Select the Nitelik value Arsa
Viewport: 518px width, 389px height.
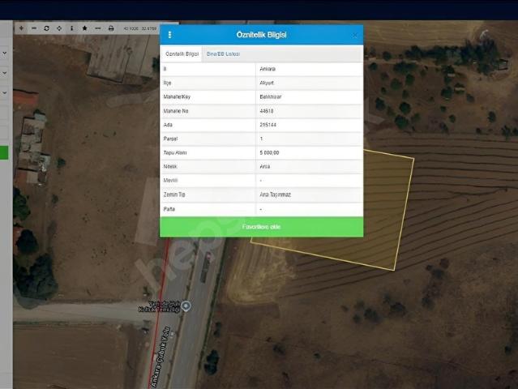click(x=265, y=166)
